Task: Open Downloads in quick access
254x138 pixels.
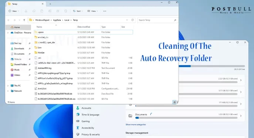Action: 19,48
